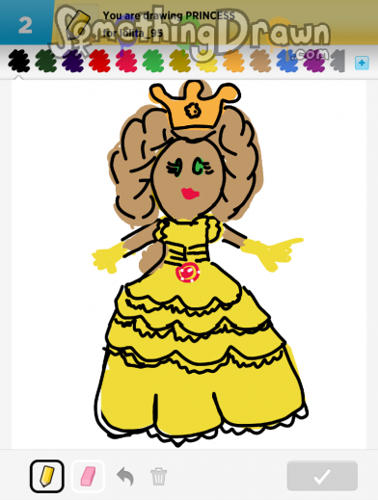Clear drawing with trash icon
This screenshot has height=500, width=378.
pyautogui.click(x=159, y=476)
